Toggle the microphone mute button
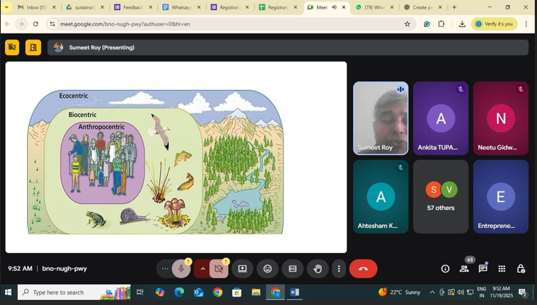537x305 pixels. point(181,269)
